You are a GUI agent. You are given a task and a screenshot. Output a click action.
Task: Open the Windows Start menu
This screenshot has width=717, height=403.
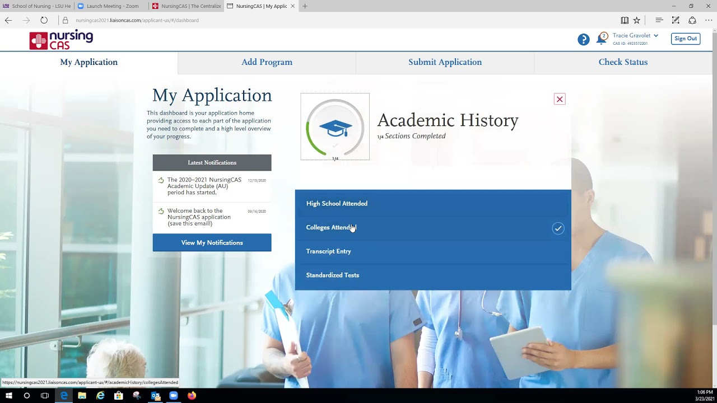click(x=8, y=396)
